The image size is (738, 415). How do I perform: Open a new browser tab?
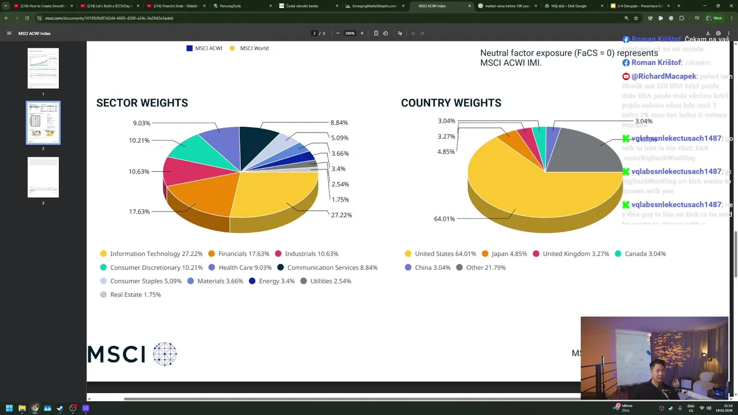coord(679,6)
